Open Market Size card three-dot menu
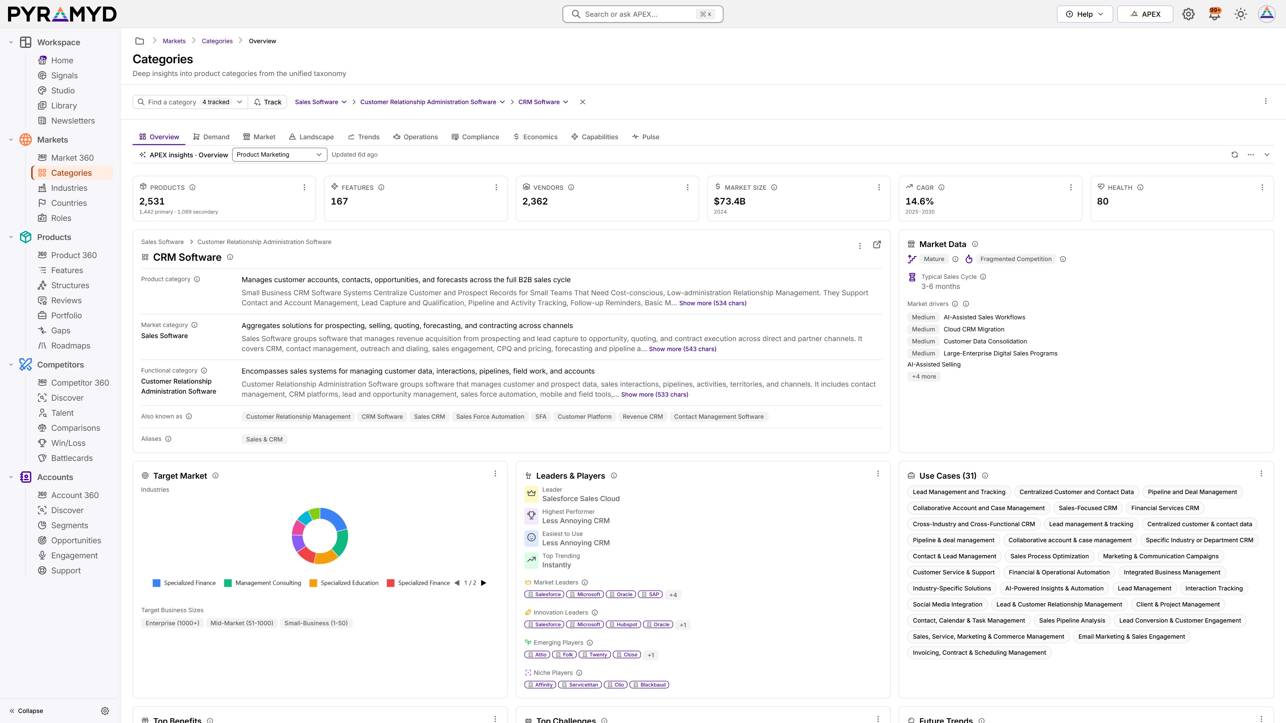This screenshot has width=1286, height=723. click(879, 187)
